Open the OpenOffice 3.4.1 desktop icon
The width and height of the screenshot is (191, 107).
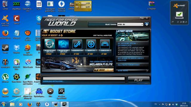28,6
